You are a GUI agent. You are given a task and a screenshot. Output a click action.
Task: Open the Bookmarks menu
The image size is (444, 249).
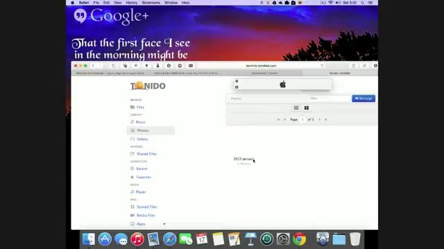point(151,3)
